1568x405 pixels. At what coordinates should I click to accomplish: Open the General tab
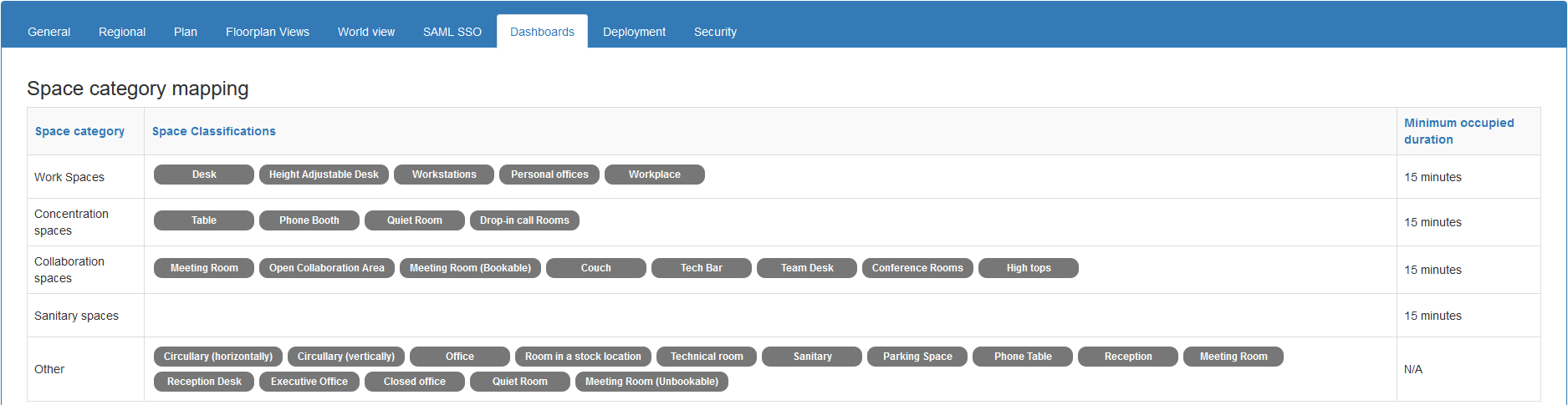[49, 32]
